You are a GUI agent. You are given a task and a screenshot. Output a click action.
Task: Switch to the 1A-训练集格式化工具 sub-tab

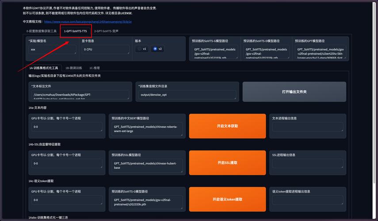pyautogui.click(x=44, y=68)
